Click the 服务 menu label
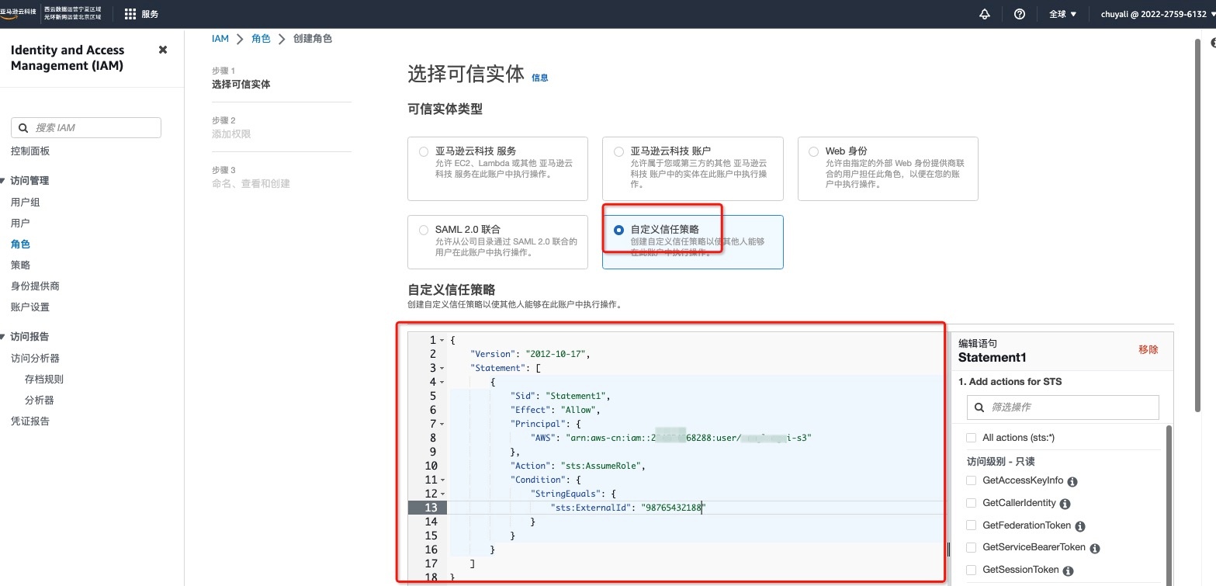 click(151, 14)
